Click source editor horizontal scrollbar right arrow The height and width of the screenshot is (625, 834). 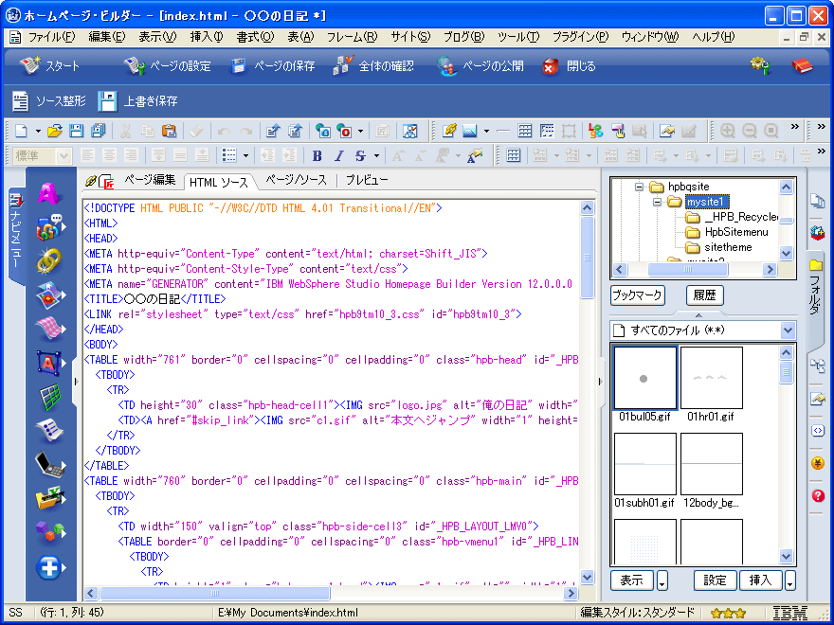(571, 593)
